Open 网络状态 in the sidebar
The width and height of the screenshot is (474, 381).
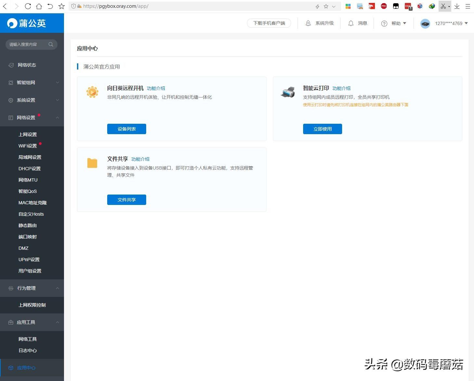(27, 65)
